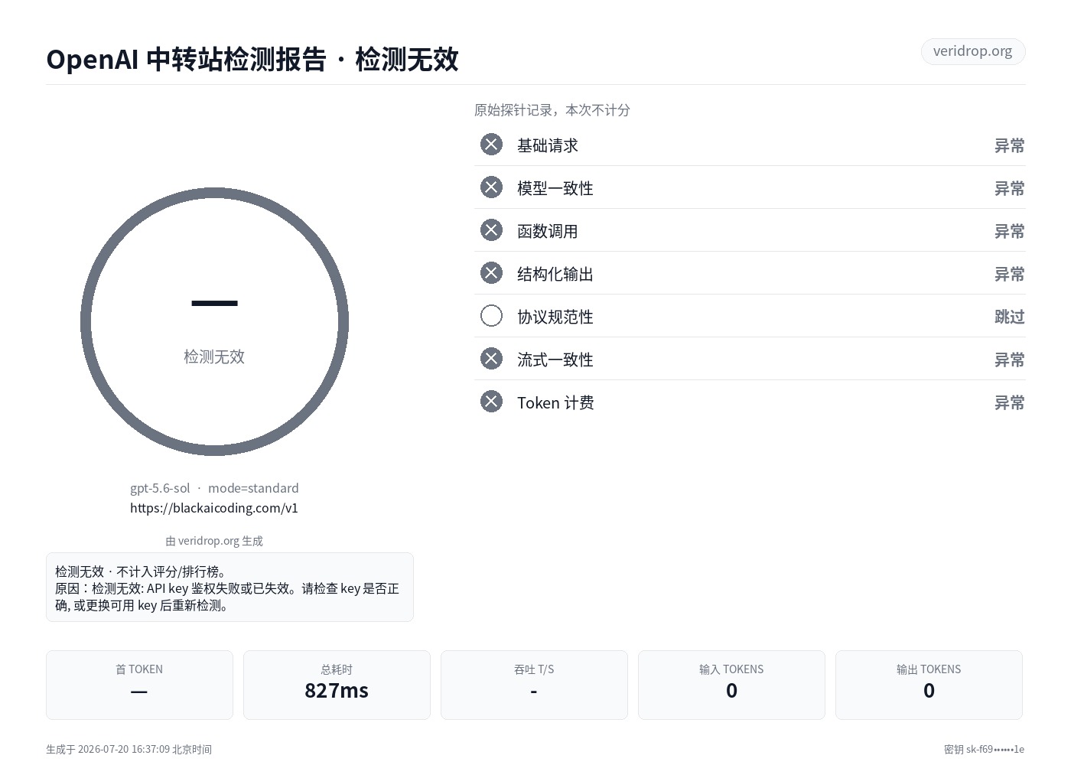Select the 总耗时 827ms stat card

tap(337, 685)
